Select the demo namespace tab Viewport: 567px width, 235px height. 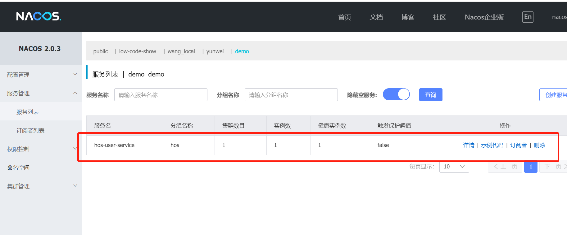242,51
